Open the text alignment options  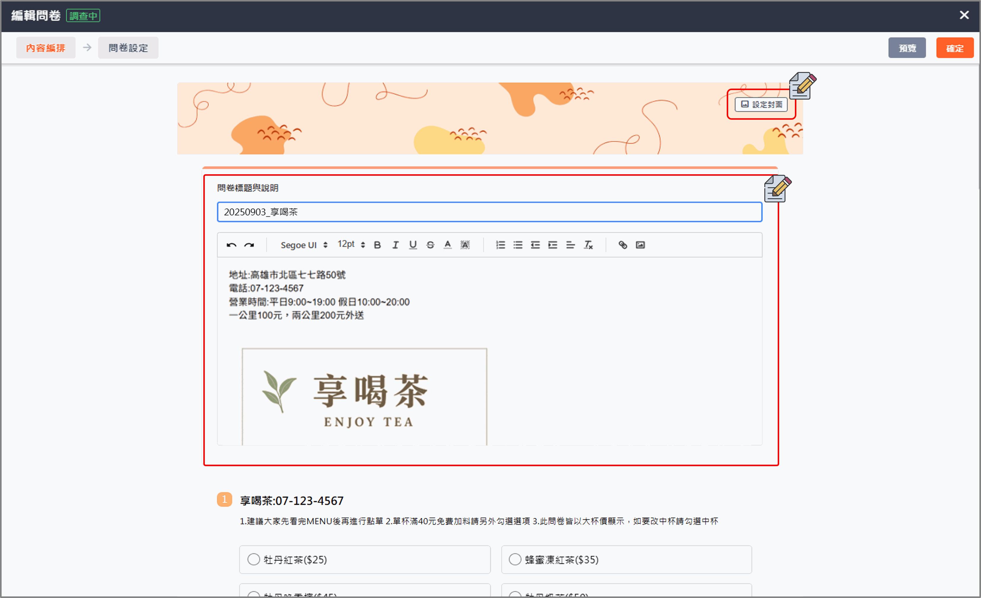[x=570, y=245]
